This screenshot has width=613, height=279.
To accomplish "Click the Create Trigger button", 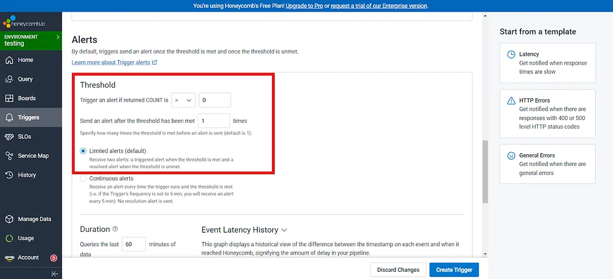I will pyautogui.click(x=454, y=270).
